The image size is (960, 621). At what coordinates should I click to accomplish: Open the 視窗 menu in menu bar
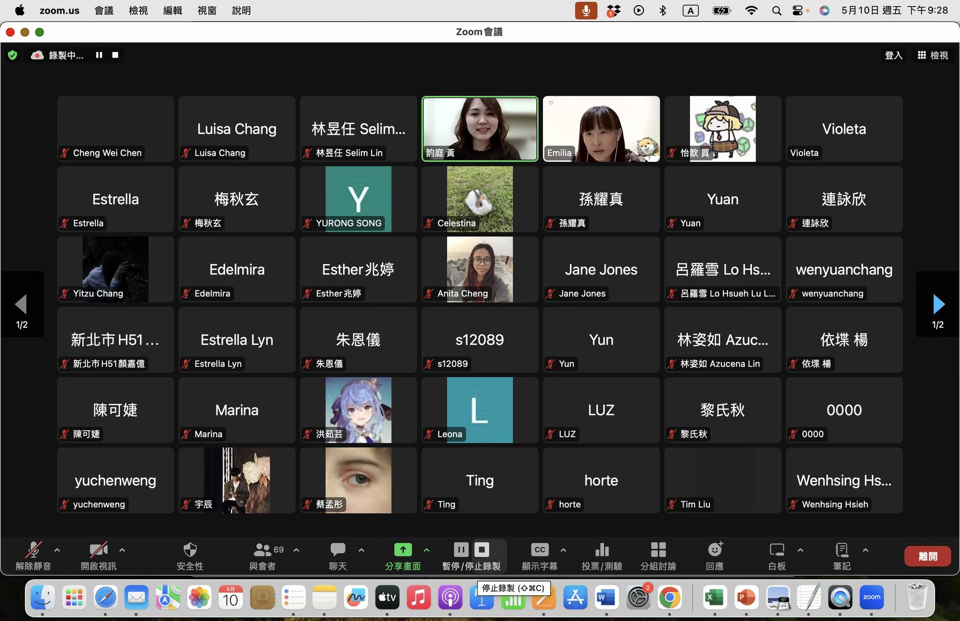click(x=207, y=10)
